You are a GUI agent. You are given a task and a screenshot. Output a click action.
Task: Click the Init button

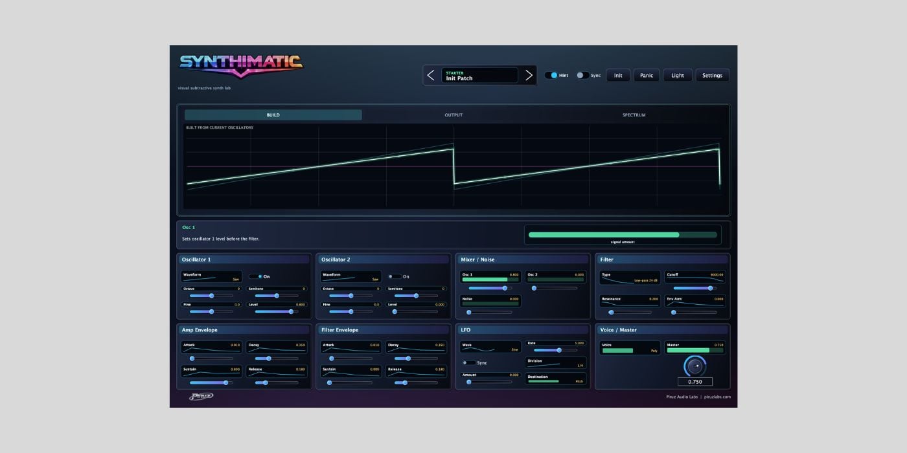pyautogui.click(x=618, y=75)
